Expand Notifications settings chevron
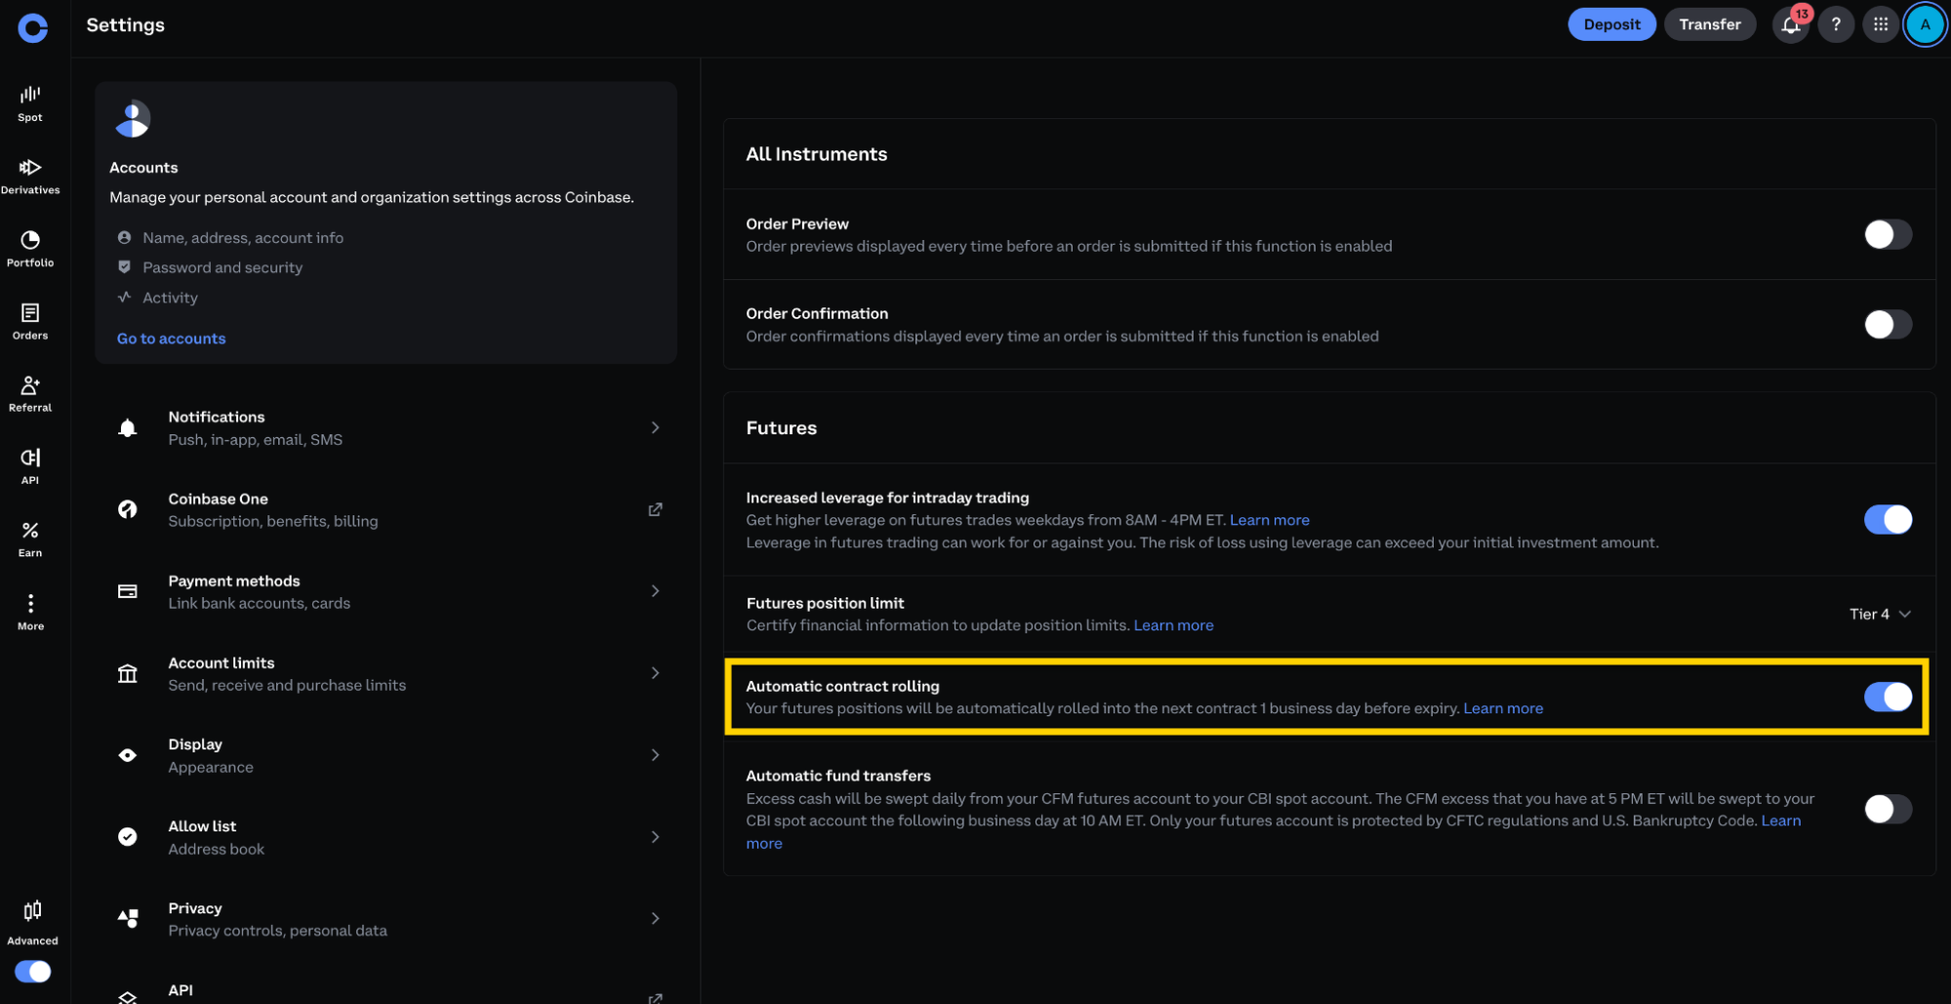The image size is (1951, 1004). 655,427
